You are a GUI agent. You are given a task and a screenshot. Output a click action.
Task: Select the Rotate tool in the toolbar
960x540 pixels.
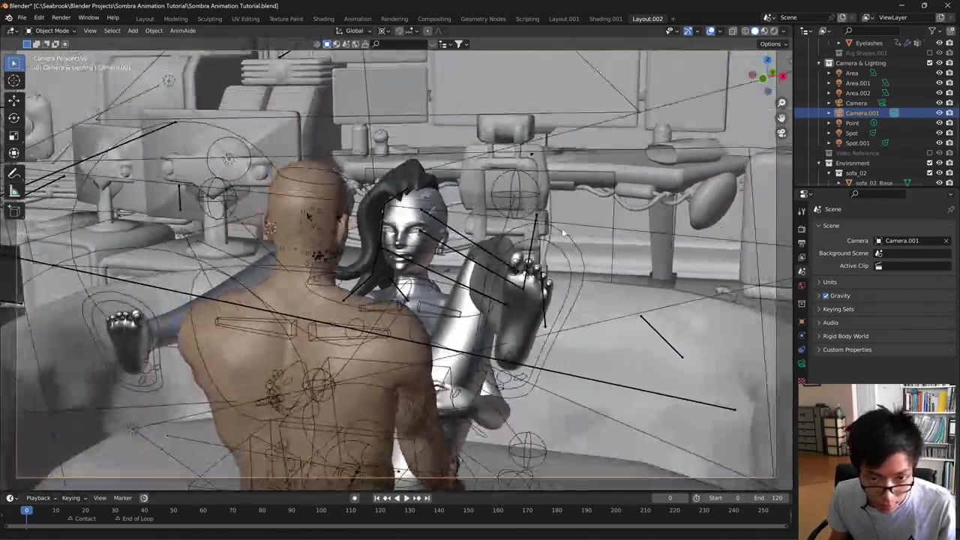click(13, 118)
